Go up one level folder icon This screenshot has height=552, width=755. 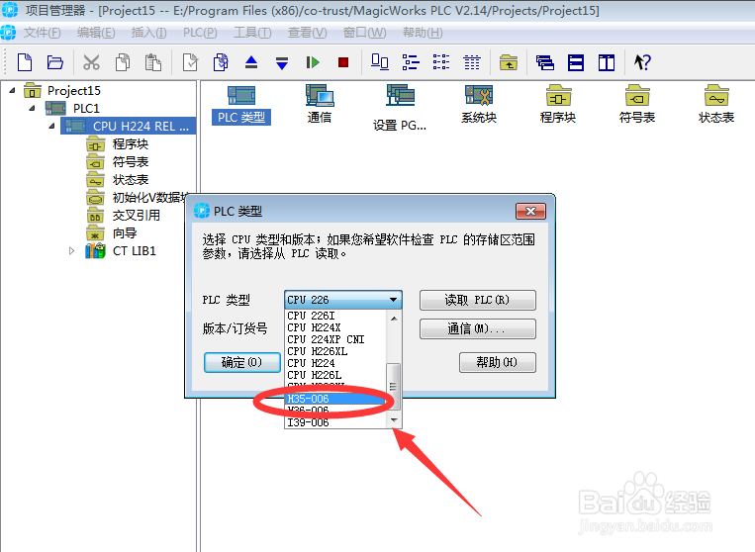coord(509,62)
